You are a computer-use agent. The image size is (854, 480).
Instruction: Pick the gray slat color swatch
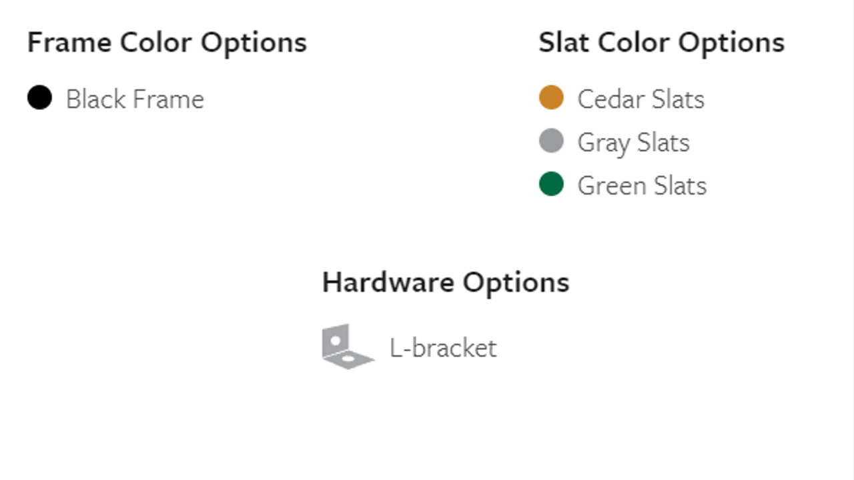tap(551, 141)
